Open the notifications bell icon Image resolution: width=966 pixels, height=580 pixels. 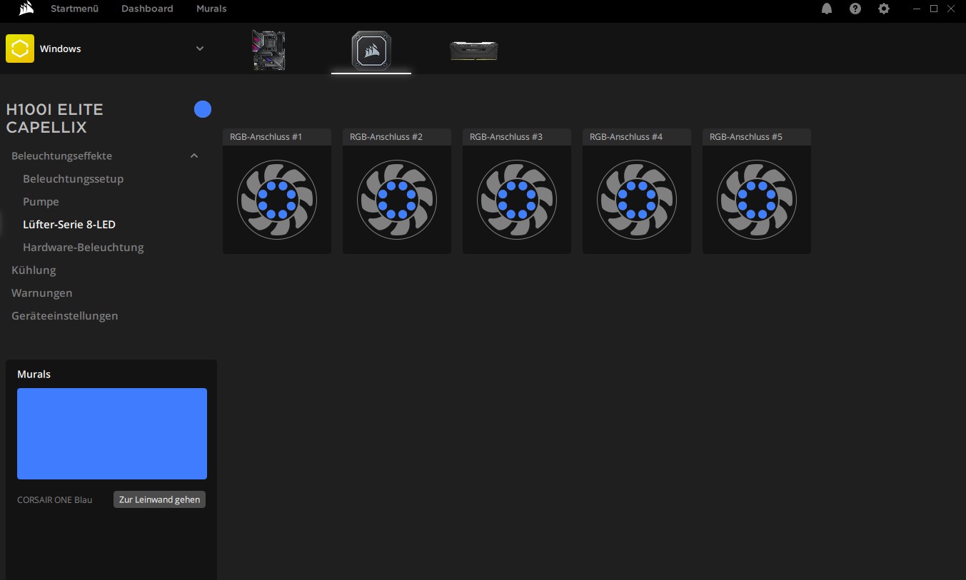click(x=827, y=9)
